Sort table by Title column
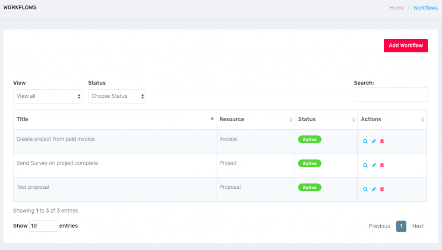This screenshot has height=250, width=442. 115,119
